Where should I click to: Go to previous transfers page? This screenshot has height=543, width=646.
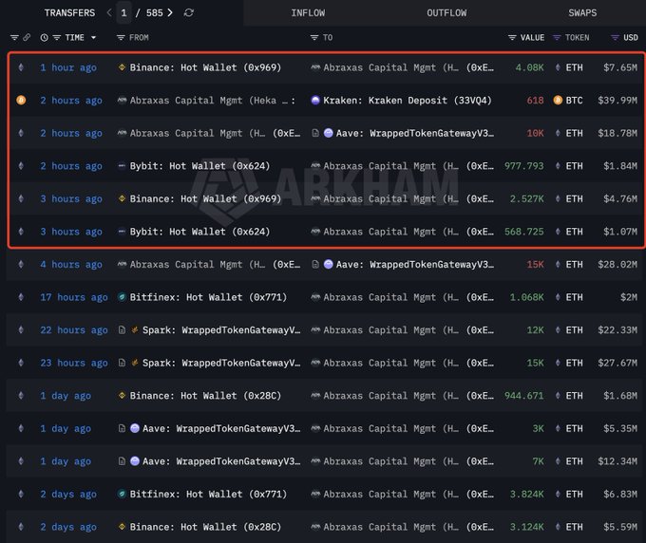tap(109, 12)
